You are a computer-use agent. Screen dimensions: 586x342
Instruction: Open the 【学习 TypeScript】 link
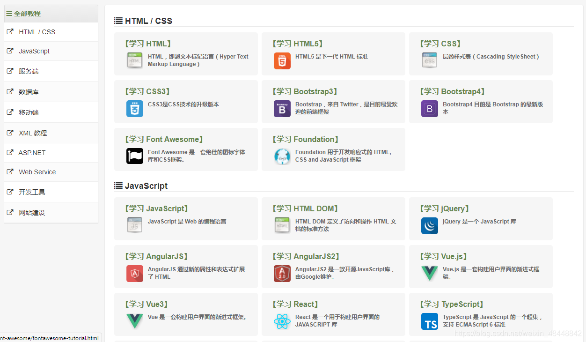[x=452, y=304]
